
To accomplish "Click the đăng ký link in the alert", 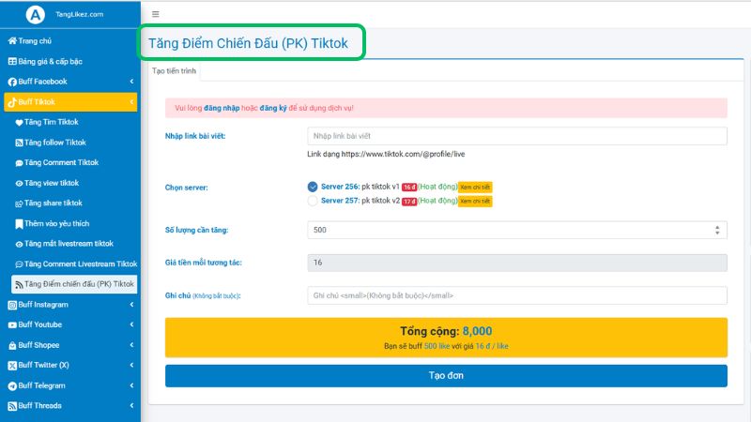I will pos(273,108).
